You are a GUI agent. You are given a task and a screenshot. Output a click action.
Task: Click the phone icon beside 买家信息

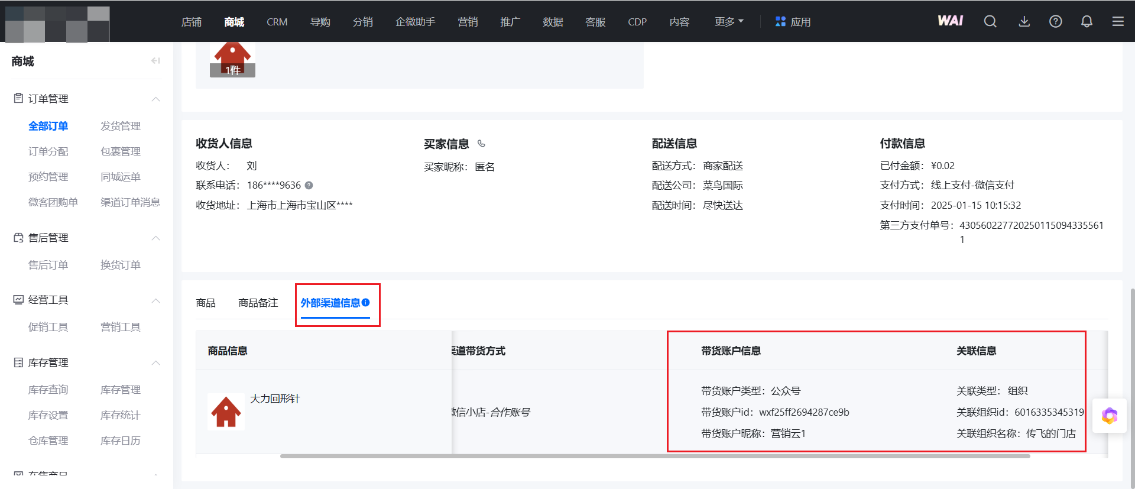(481, 144)
